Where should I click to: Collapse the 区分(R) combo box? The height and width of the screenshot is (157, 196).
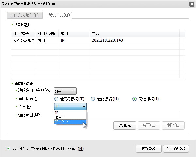[x=70, y=106]
